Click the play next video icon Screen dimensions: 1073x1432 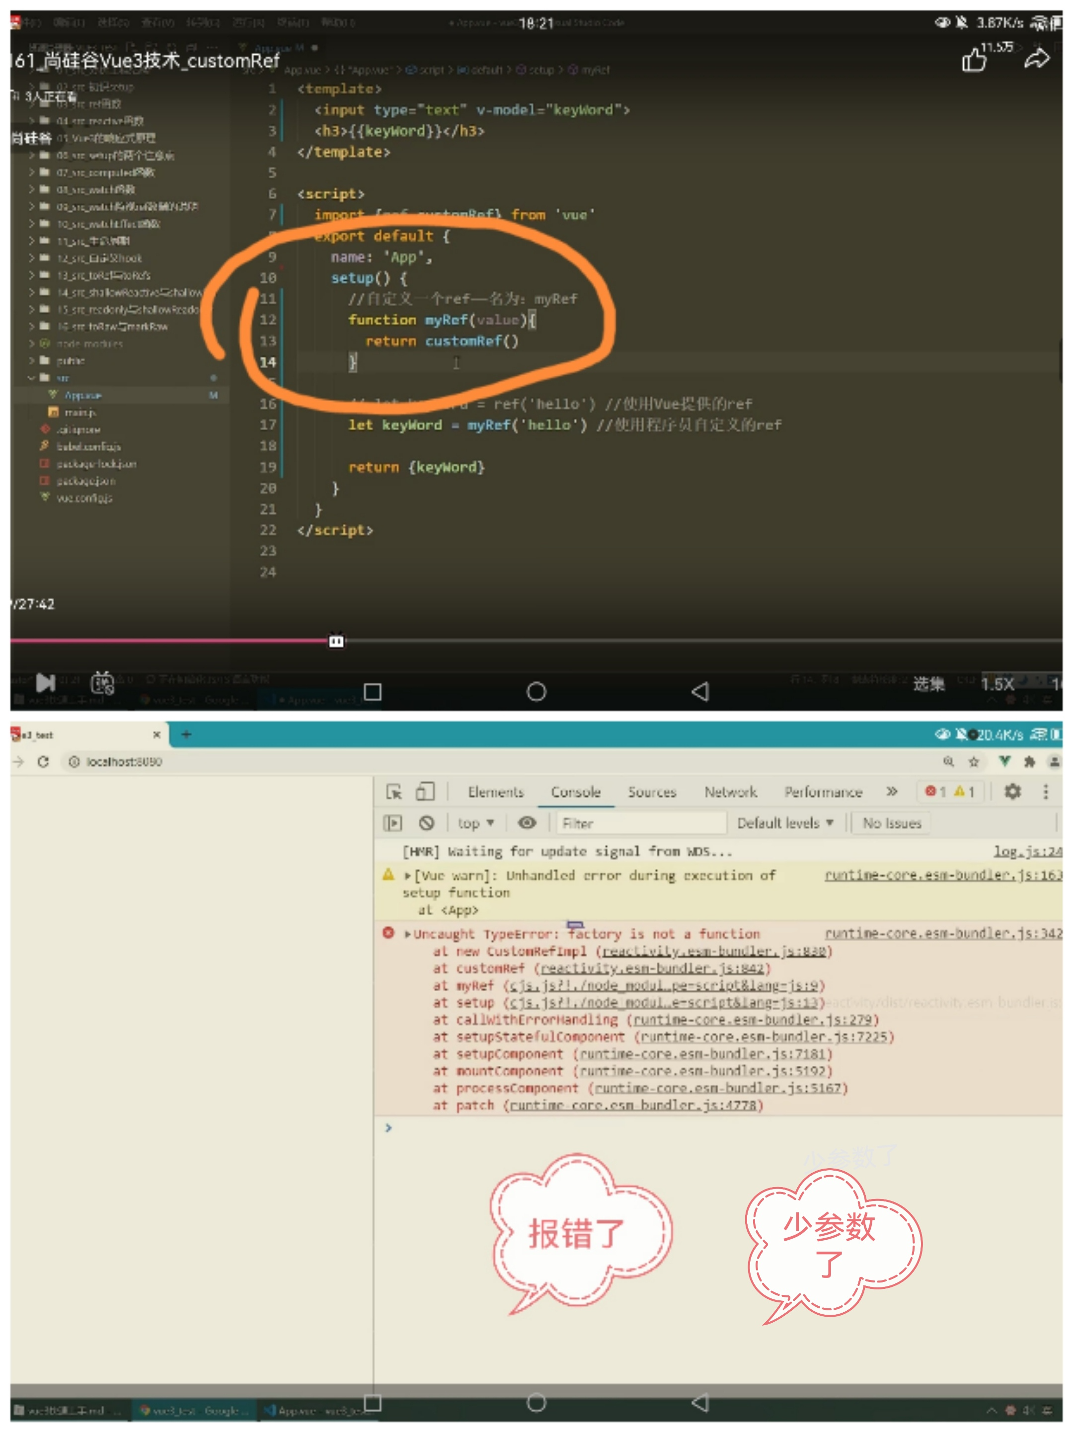[45, 682]
